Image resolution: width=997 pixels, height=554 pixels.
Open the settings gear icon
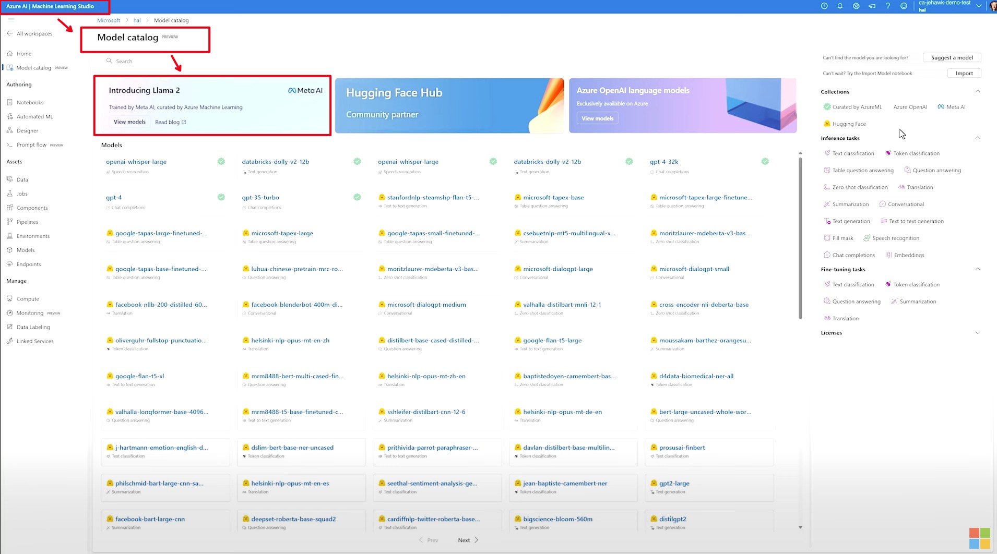click(856, 6)
